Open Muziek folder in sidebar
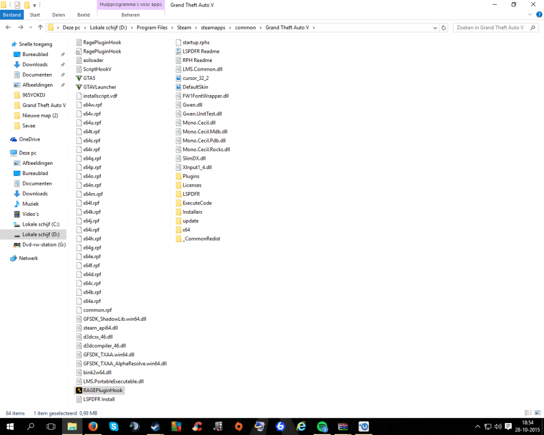Image resolution: width=544 pixels, height=435 pixels. (27, 203)
